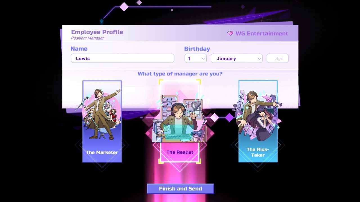Click the Name input field with Lewis

tap(122, 58)
